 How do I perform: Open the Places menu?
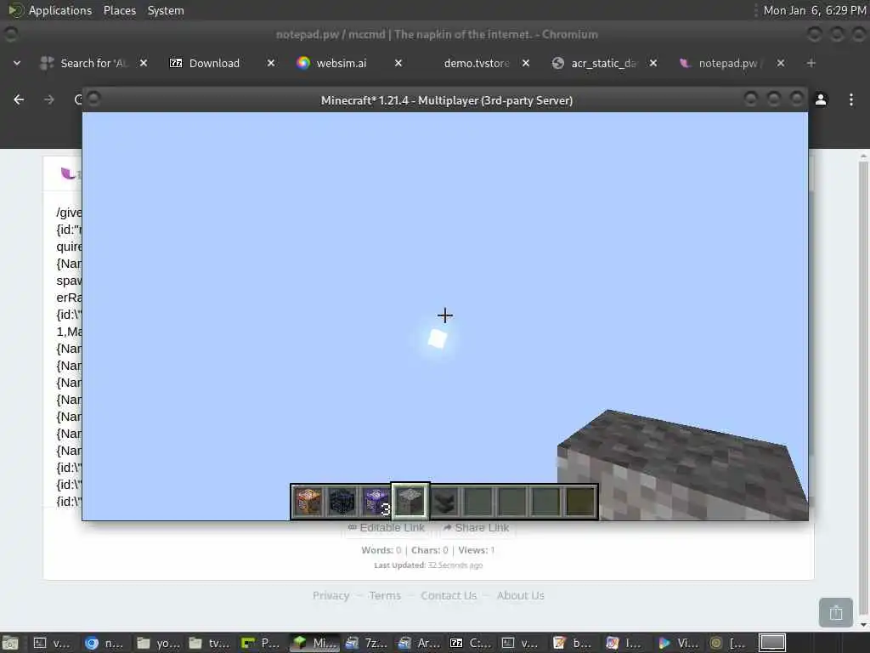(119, 10)
